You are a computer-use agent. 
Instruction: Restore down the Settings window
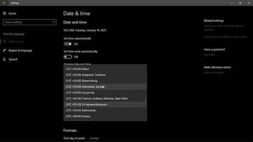point(240,3)
